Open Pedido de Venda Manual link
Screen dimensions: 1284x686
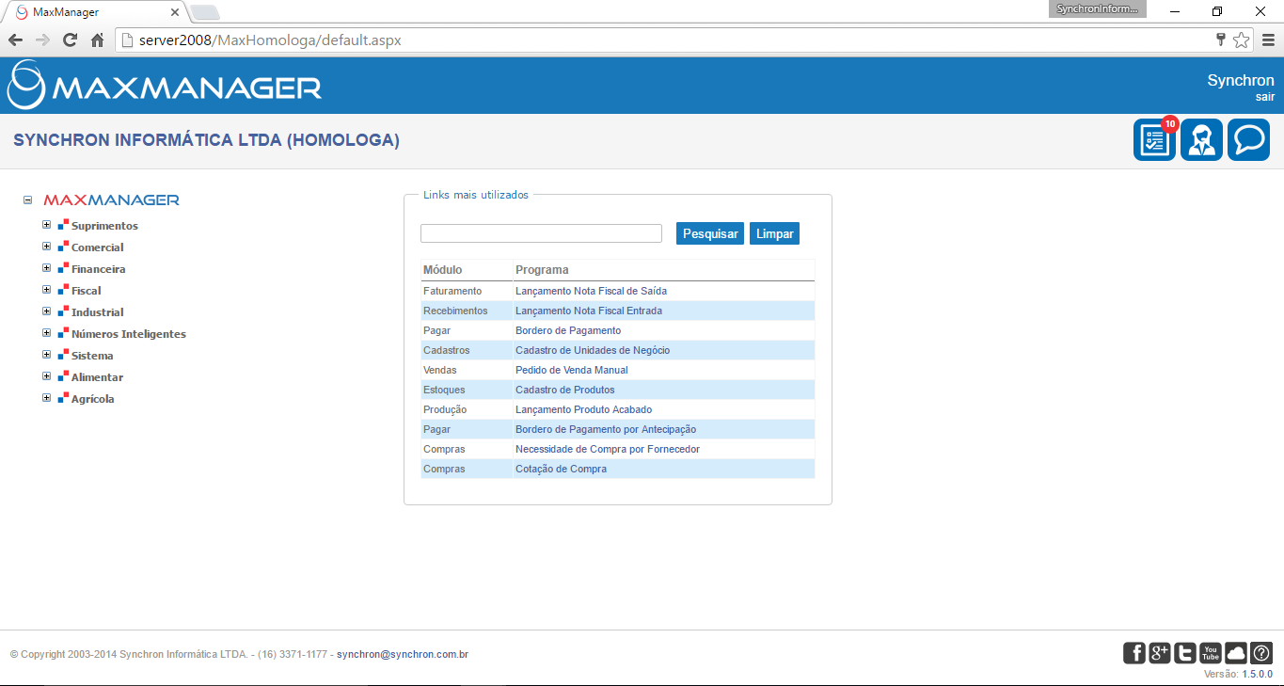pos(572,370)
